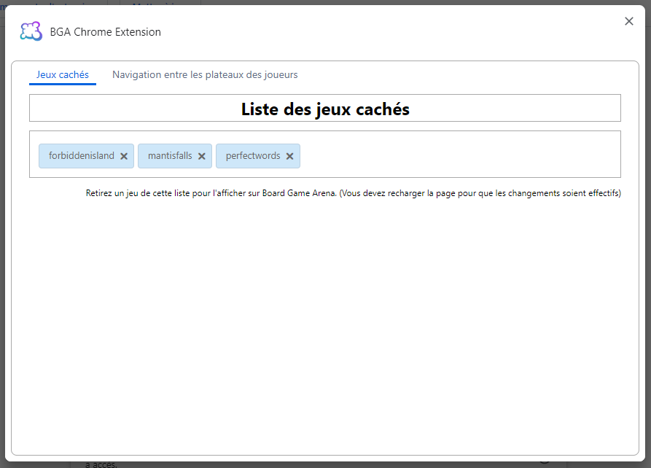Remove mantisfalls using its X icon
The image size is (651, 468).
pyautogui.click(x=201, y=156)
